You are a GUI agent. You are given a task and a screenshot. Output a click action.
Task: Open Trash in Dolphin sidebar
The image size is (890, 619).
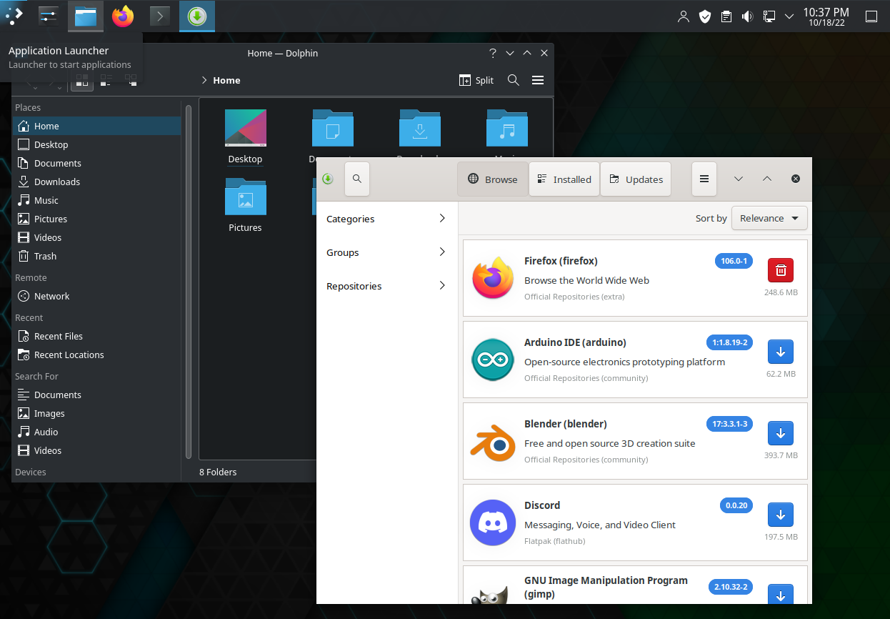pos(96,256)
